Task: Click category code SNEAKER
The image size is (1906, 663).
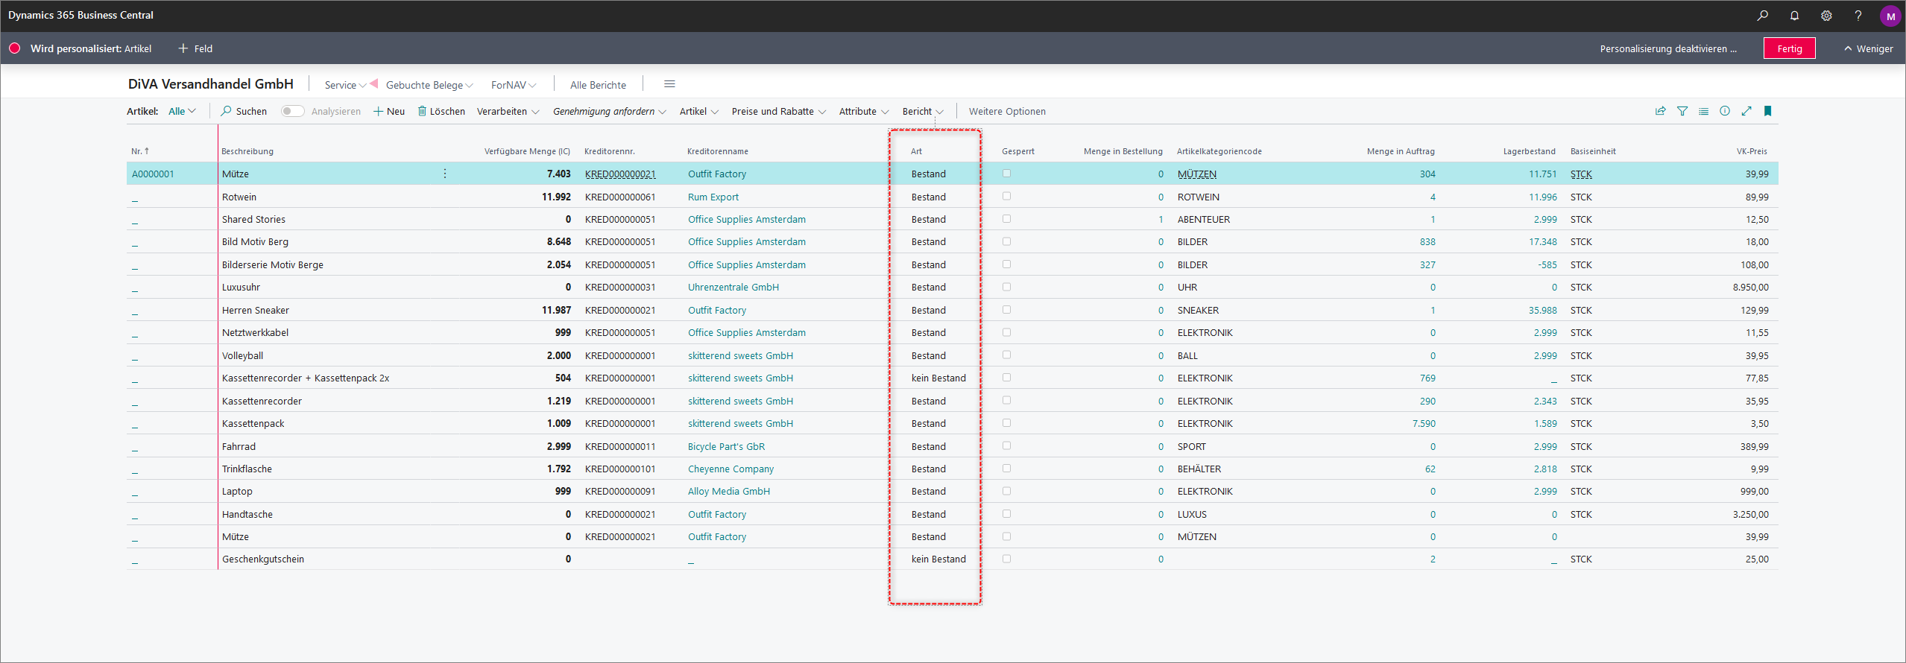Action: pyautogui.click(x=1198, y=310)
